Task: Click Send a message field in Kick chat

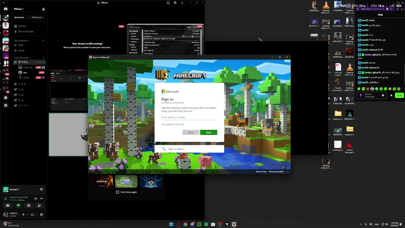Action: 372,95
